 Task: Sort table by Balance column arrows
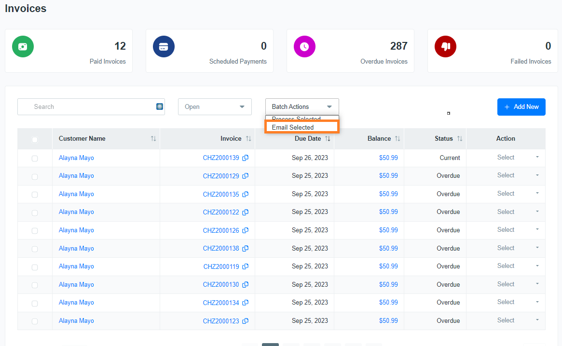pos(398,139)
